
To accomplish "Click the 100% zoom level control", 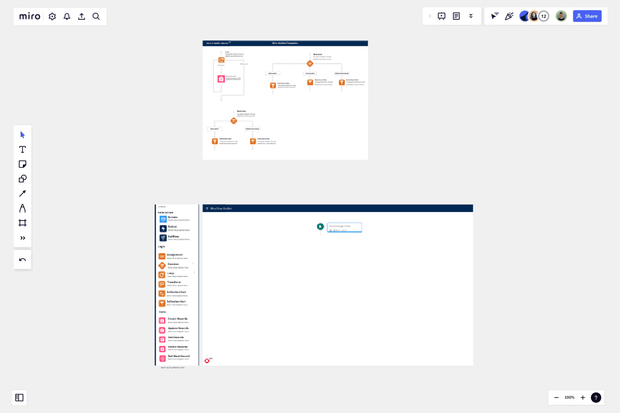I will 569,398.
